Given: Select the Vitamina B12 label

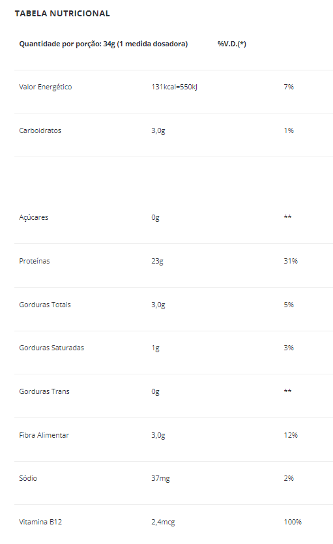Looking at the screenshot, I should tap(40, 522).
